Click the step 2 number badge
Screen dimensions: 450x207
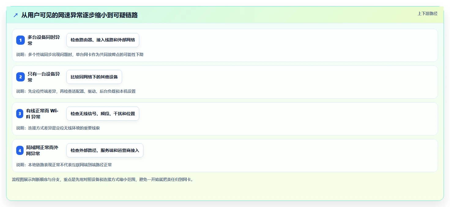20,77
